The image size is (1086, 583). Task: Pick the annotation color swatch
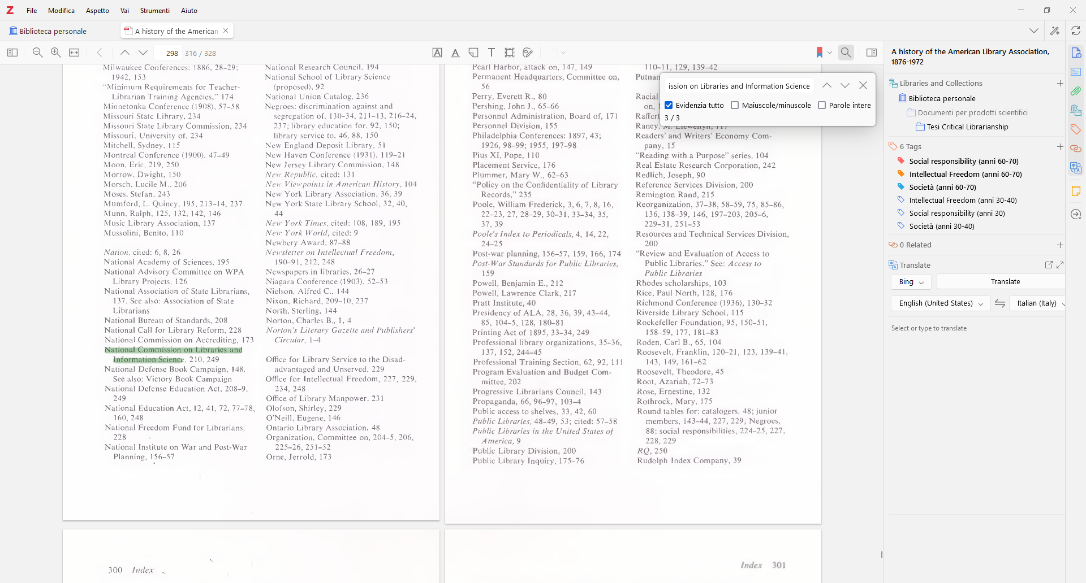pyautogui.click(x=553, y=53)
